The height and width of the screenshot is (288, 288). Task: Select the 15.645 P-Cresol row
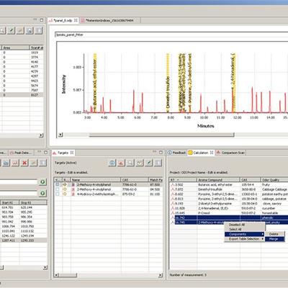tap(229, 213)
